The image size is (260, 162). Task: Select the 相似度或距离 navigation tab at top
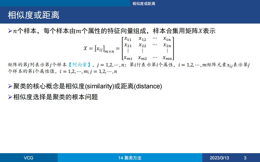point(144,3)
